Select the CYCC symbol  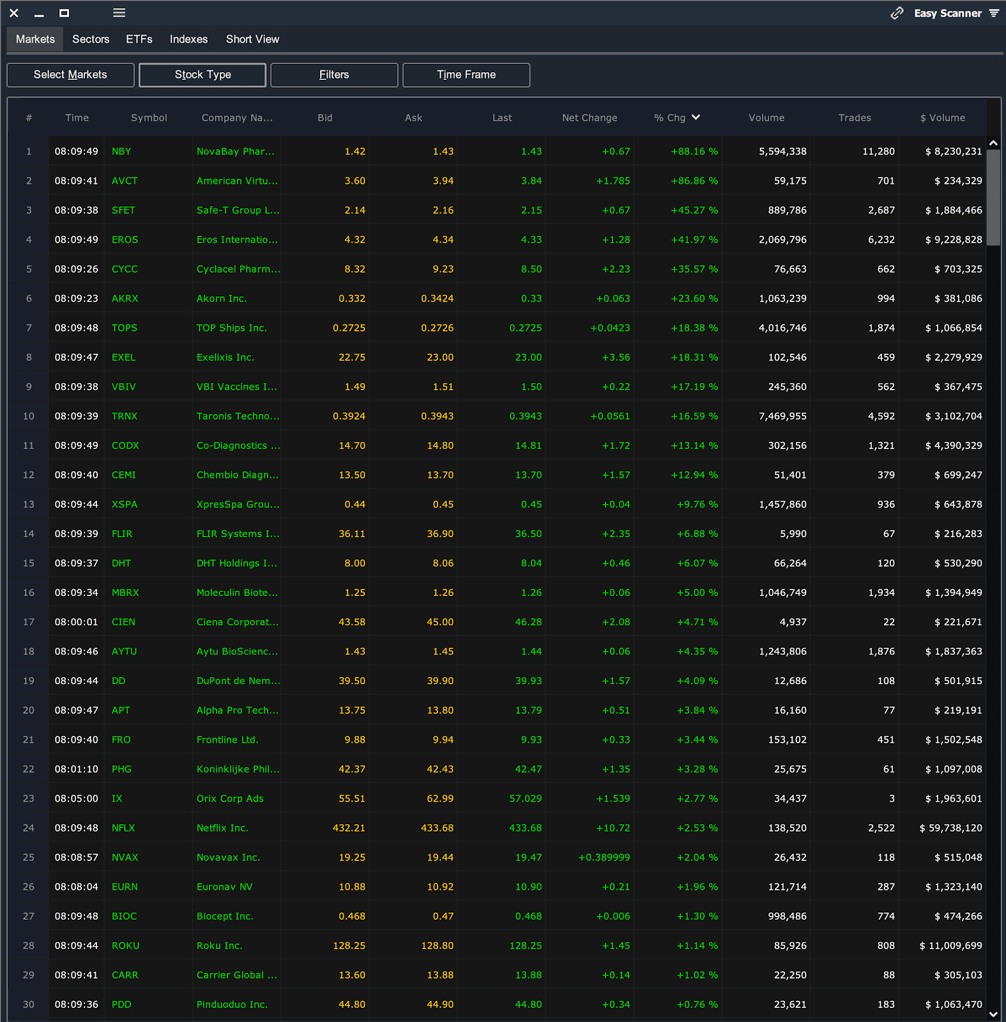pyautogui.click(x=125, y=269)
